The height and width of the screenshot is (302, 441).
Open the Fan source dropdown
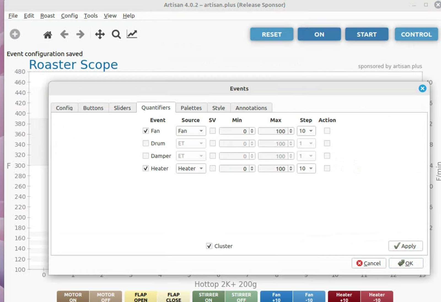[x=191, y=131]
